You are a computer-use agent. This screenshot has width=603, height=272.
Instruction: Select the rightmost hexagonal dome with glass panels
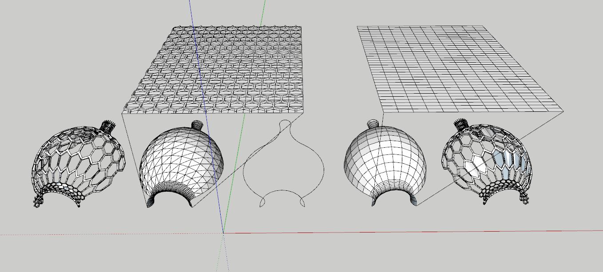(486, 162)
